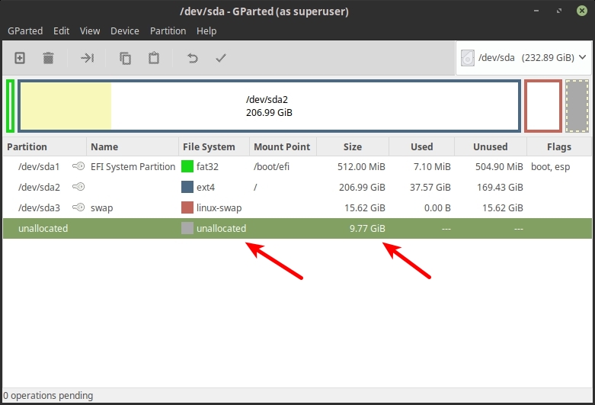Open the Help menu
Screen dimensions: 595x405
tap(206, 31)
